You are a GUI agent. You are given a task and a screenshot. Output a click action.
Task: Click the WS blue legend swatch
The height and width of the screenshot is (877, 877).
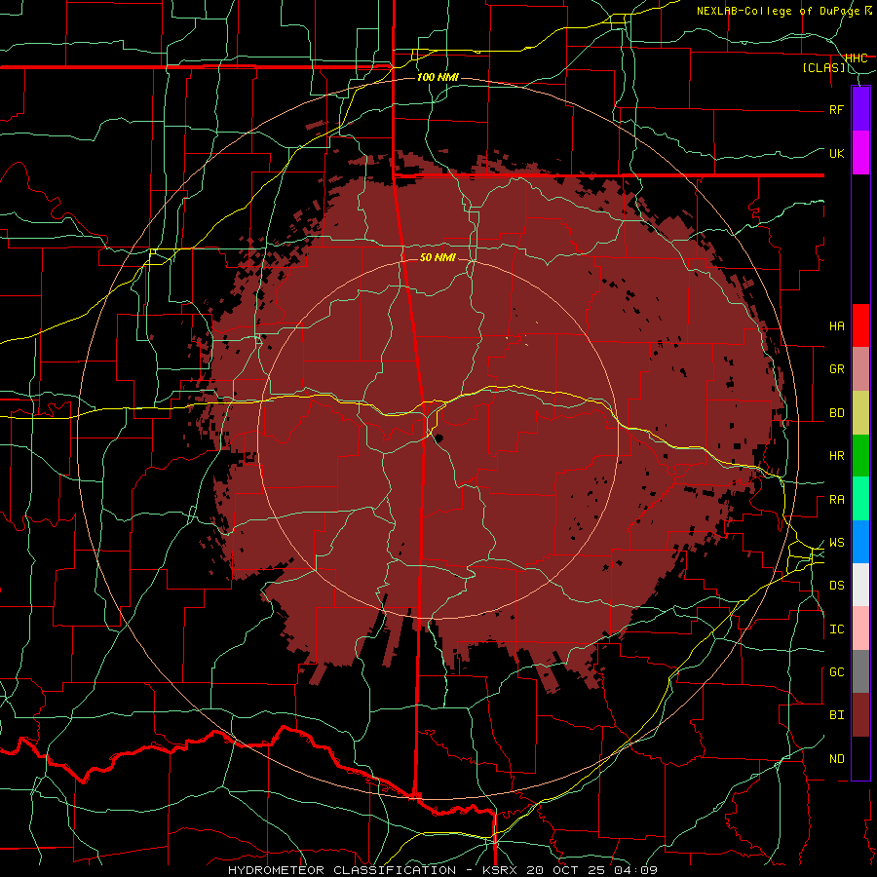click(860, 542)
